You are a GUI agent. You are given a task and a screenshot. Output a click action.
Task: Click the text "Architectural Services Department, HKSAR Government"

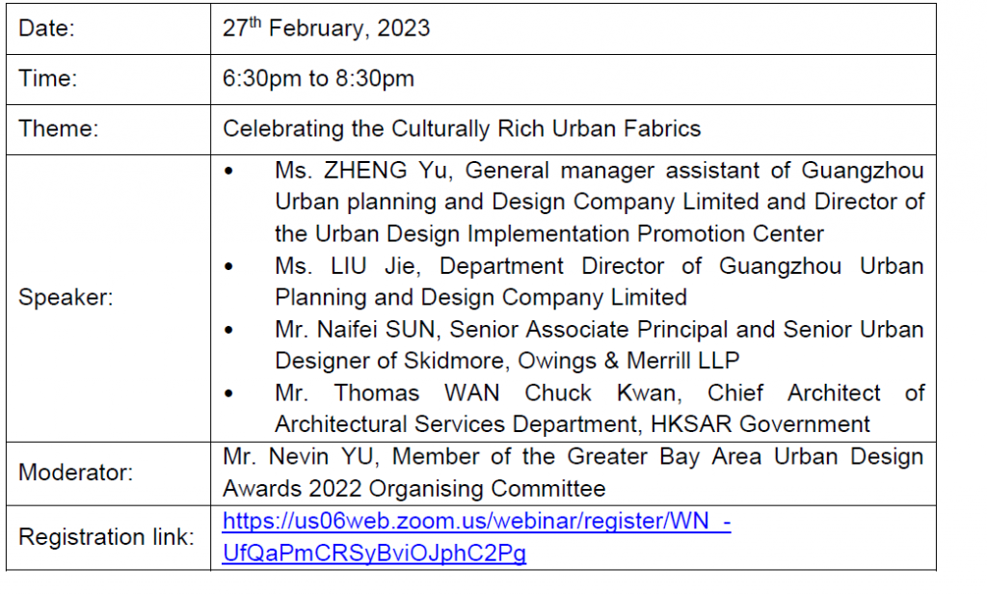(572, 423)
